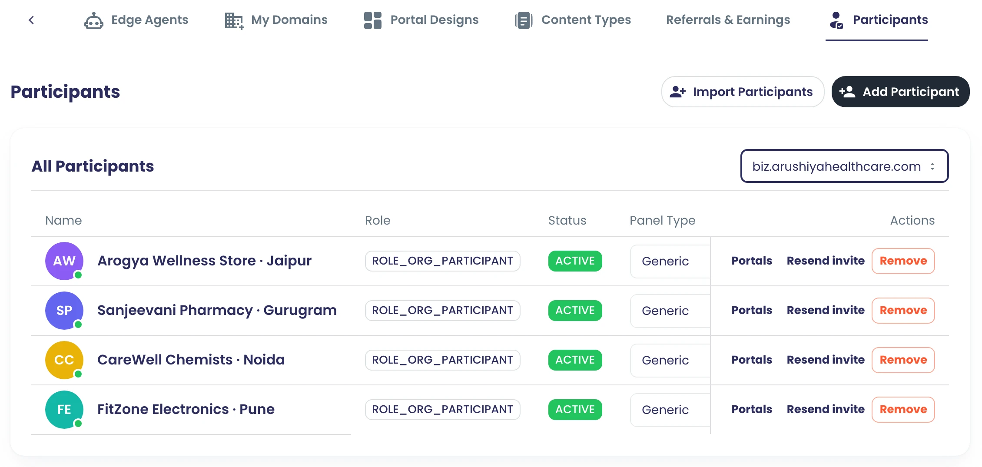This screenshot has height=467, width=982.
Task: Open the Edge Agents tab
Action: (136, 20)
